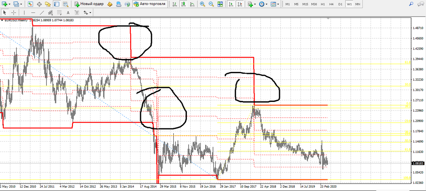Open the New Chart tool

pos(5,4)
